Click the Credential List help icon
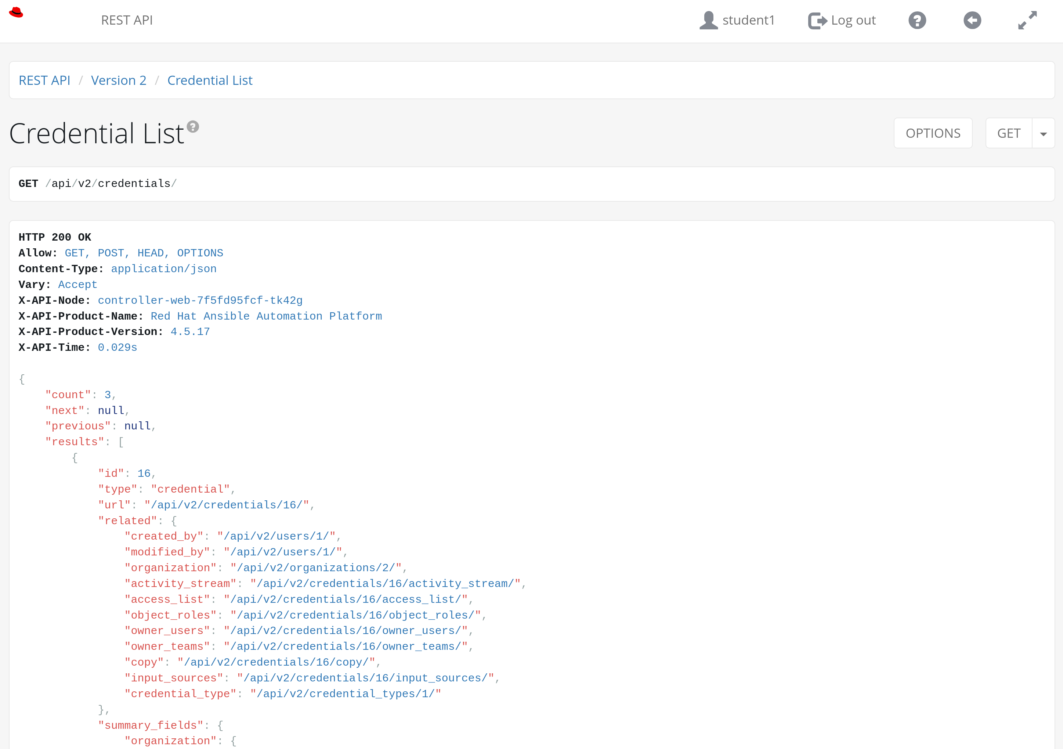1063x749 pixels. point(193,126)
